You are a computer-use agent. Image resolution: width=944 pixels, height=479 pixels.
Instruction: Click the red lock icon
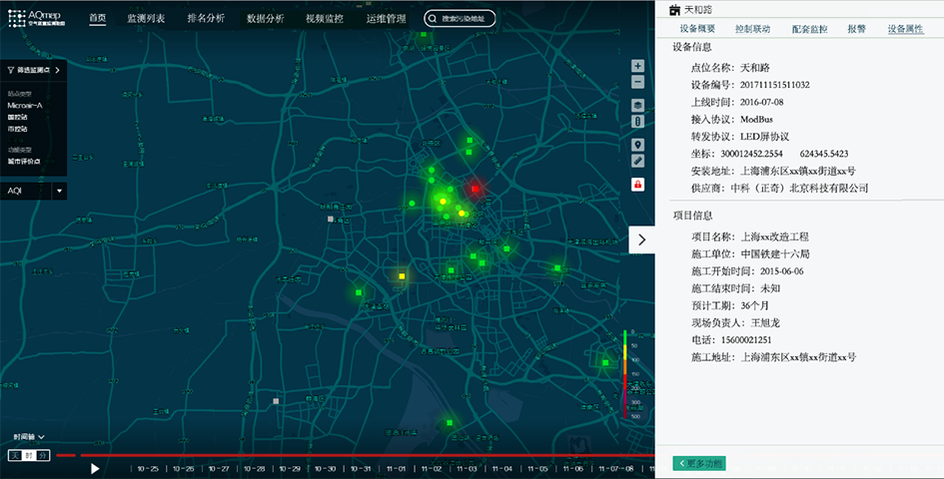tap(638, 185)
